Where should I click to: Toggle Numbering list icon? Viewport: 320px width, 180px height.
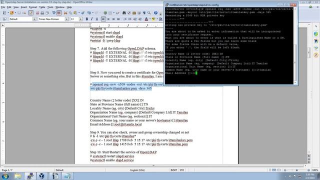(x=125, y=19)
